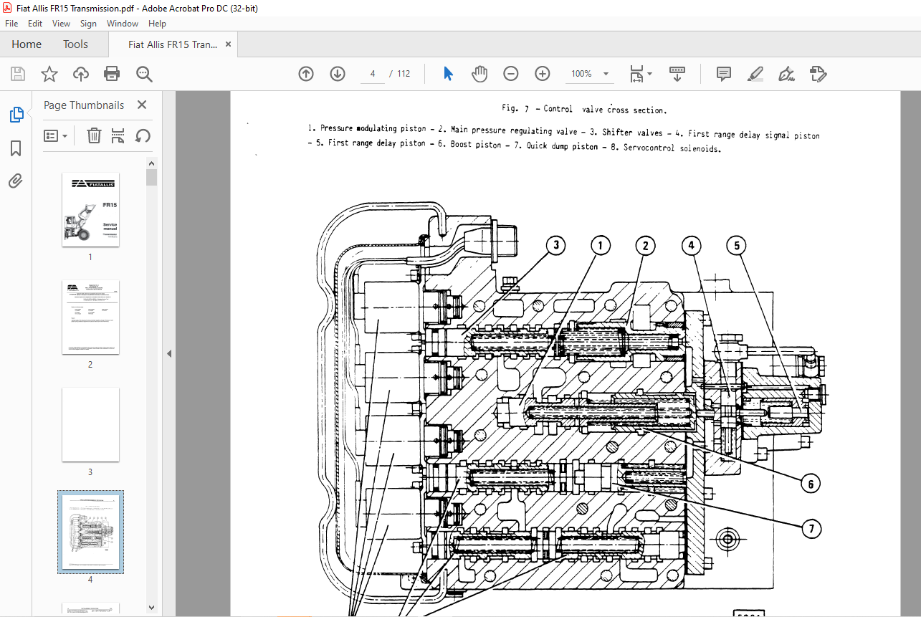Switch to the Home tab
This screenshot has width=921, height=617.
pyautogui.click(x=27, y=44)
